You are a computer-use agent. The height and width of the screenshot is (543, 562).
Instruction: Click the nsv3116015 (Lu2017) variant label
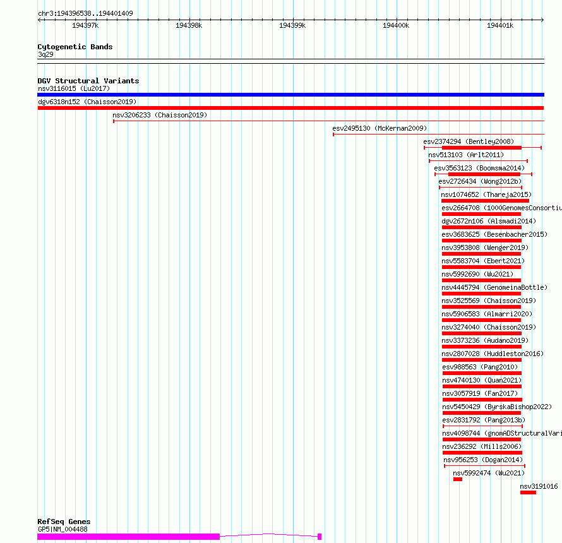74,88
